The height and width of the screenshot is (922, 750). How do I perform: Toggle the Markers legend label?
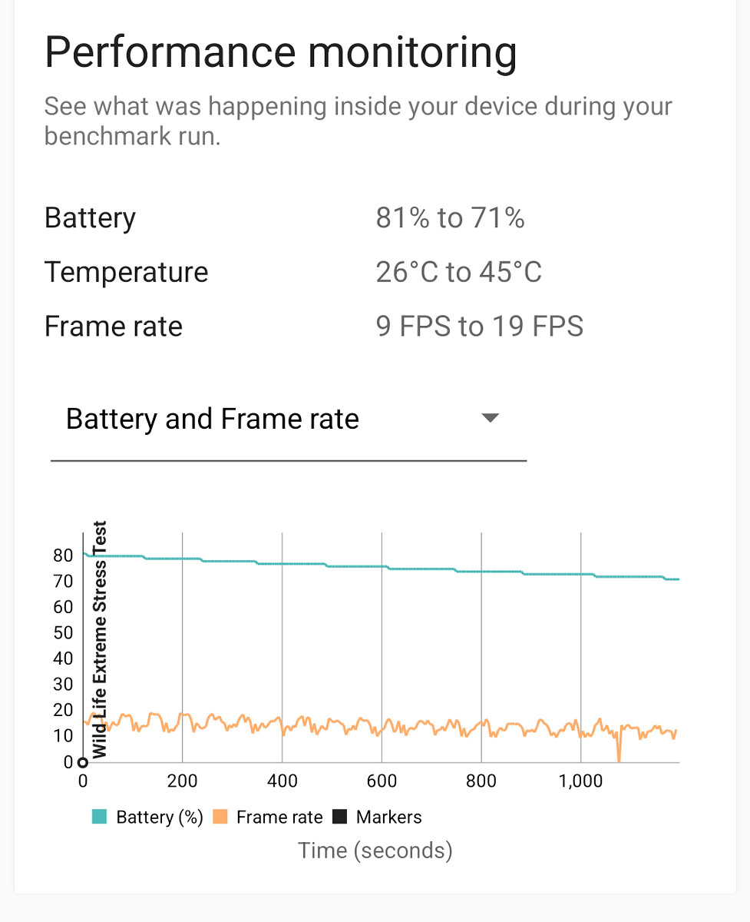pyautogui.click(x=388, y=817)
